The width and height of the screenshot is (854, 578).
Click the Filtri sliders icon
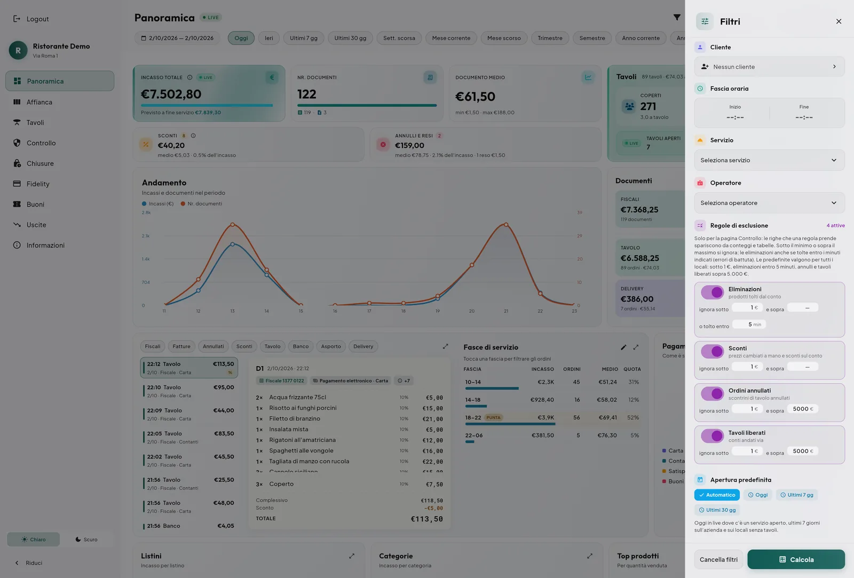(x=705, y=21)
